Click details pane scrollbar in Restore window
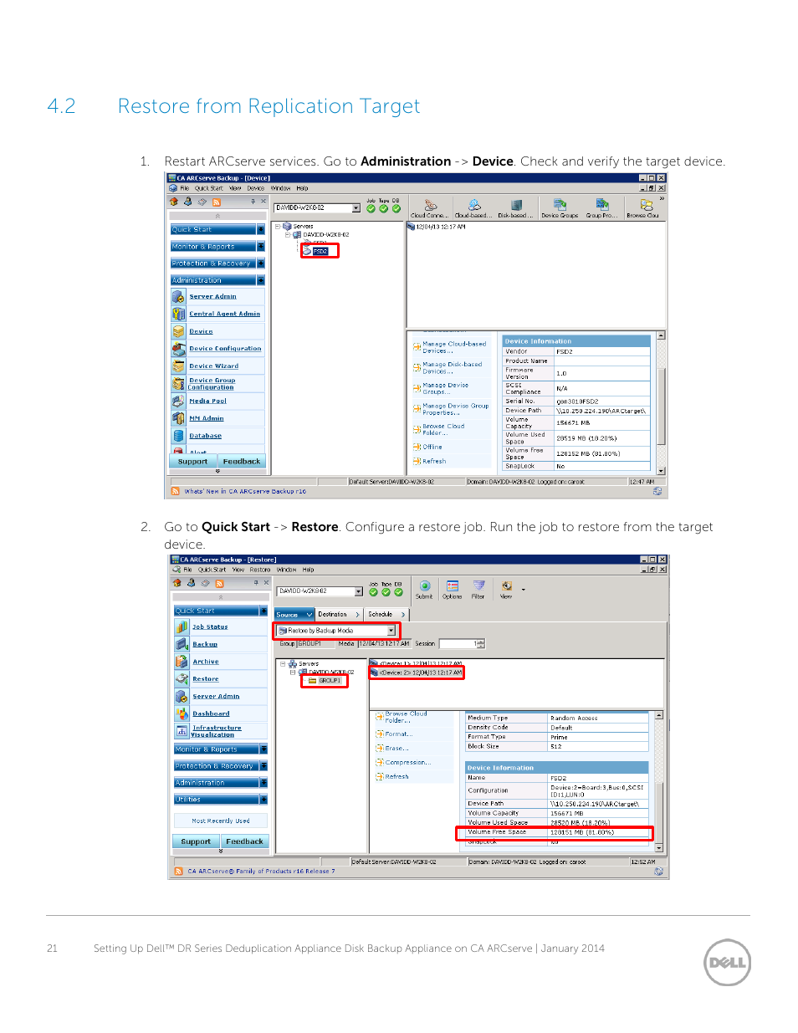 point(659,781)
